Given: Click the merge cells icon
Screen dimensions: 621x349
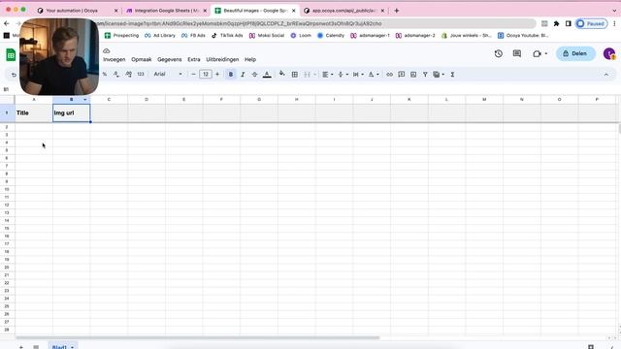Looking at the screenshot, I should point(307,75).
